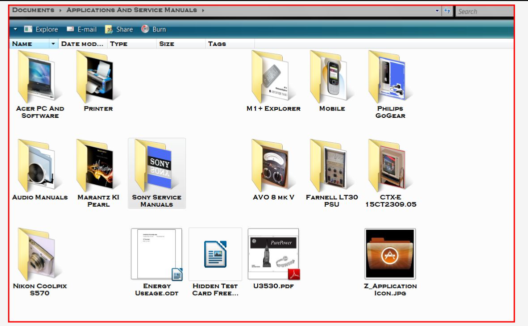Screen dimensions: 528x326
Task: Sort by the Size column header
Action: tap(181, 44)
